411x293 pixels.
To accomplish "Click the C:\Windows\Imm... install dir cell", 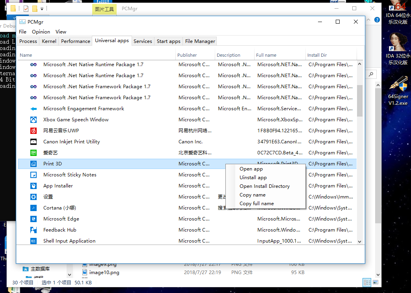I will tap(331, 197).
